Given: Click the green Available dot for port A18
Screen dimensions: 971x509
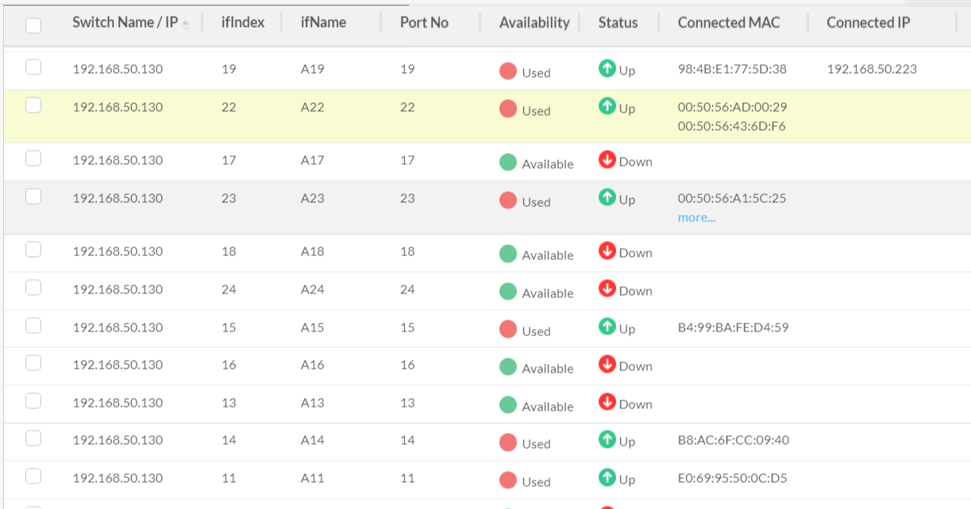Looking at the screenshot, I should tap(508, 254).
